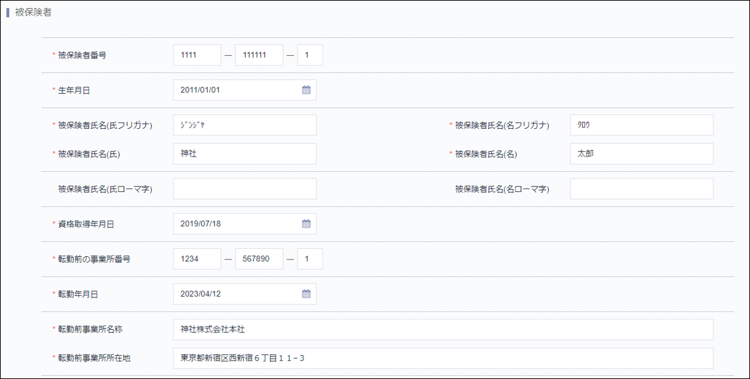Click the empty 被保険者氏名(氏ローマ字) field
Screen dimensions: 750x379
pyautogui.click(x=244, y=189)
